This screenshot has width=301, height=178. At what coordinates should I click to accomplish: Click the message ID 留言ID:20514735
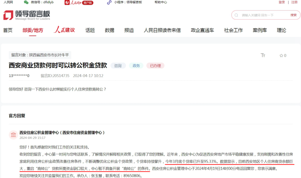click(x=55, y=76)
